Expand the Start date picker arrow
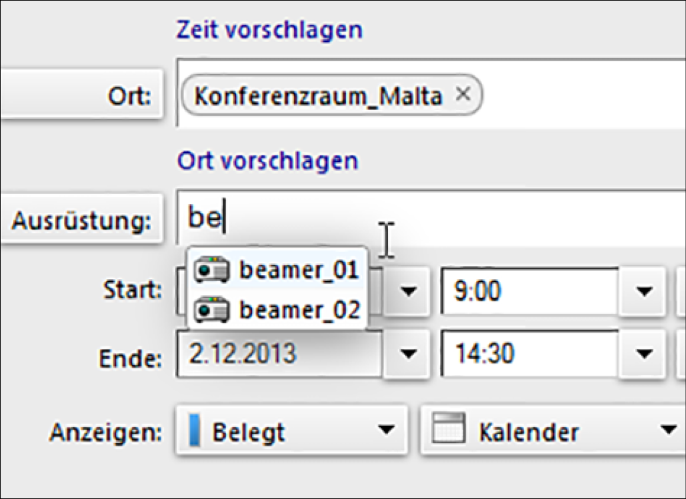686x499 pixels. pos(409,292)
